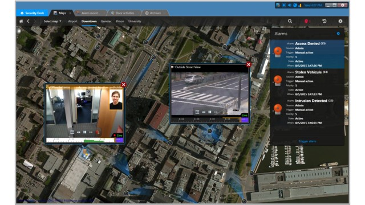Click the Live indicator on Office Entrance
The height and width of the screenshot is (205, 365).
point(118,136)
